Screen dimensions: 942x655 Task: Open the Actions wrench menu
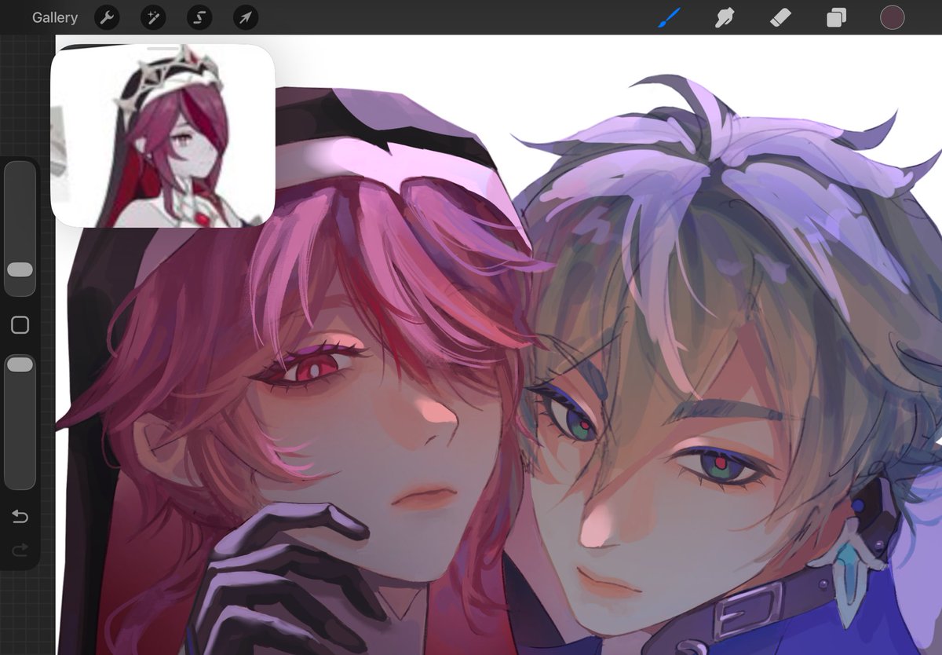point(107,17)
